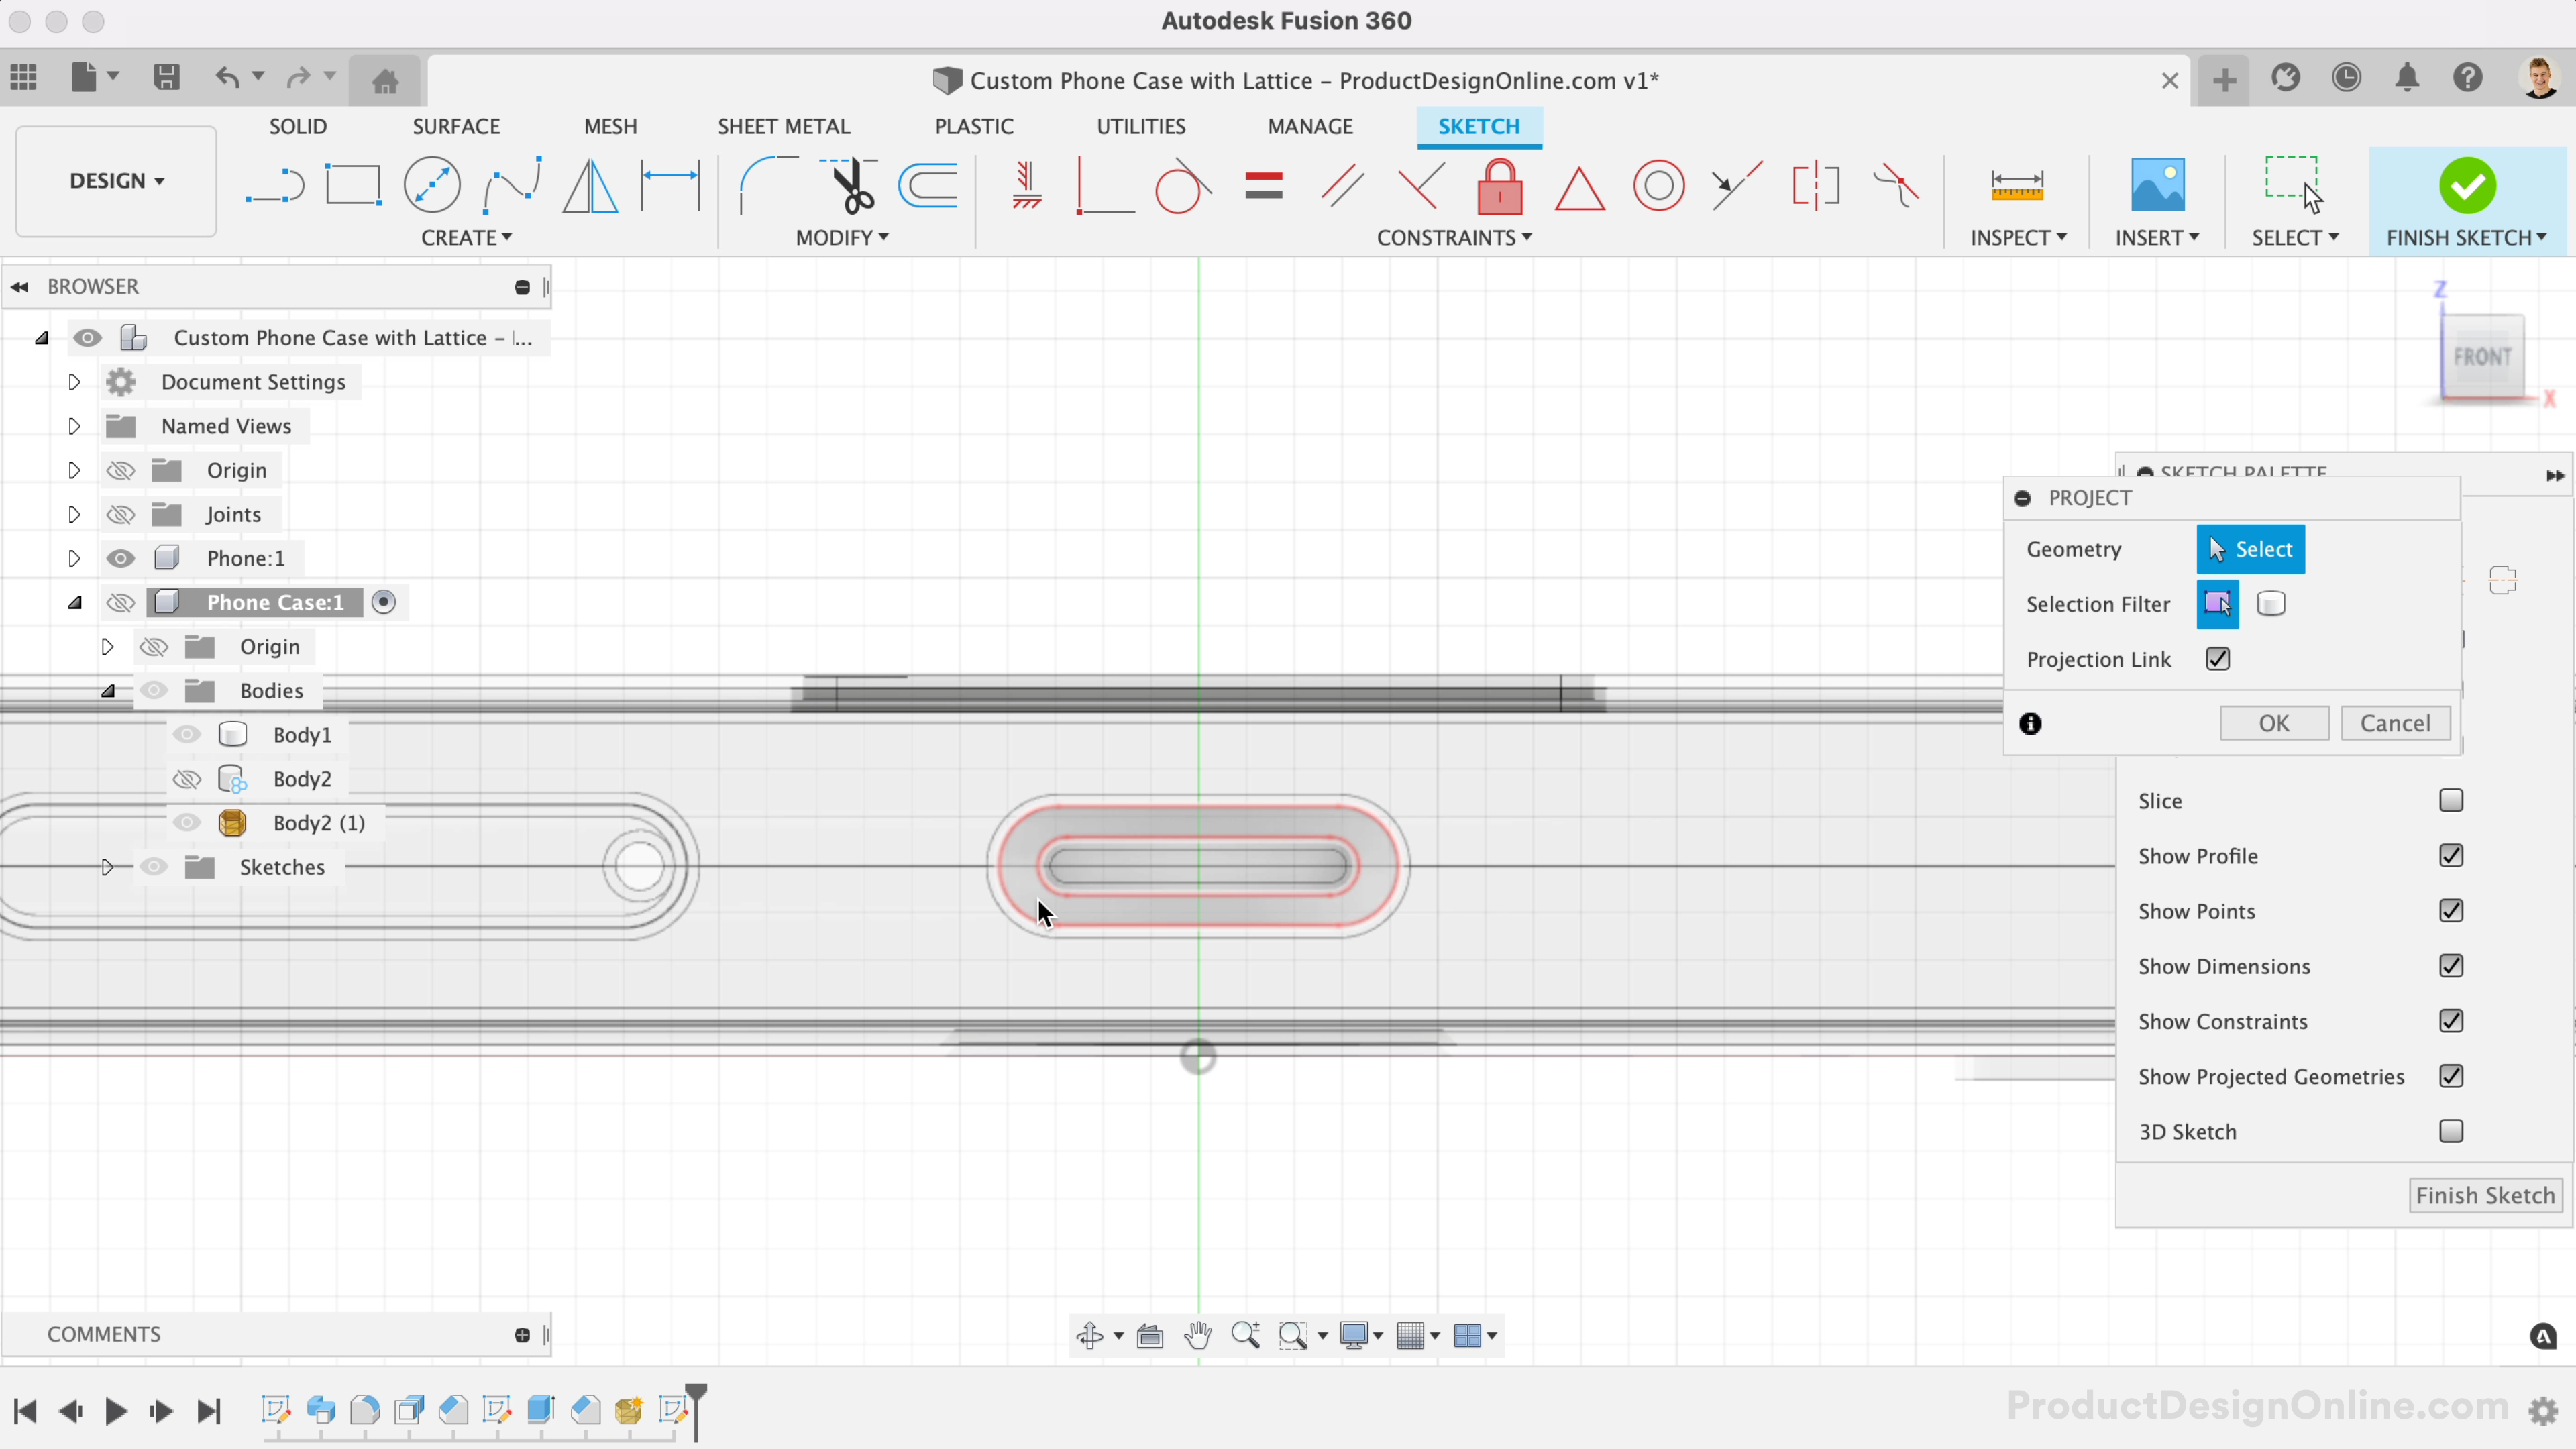The height and width of the screenshot is (1449, 2576).
Task: Toggle the Slice checkbox in Sketch Palette
Action: click(x=2451, y=800)
